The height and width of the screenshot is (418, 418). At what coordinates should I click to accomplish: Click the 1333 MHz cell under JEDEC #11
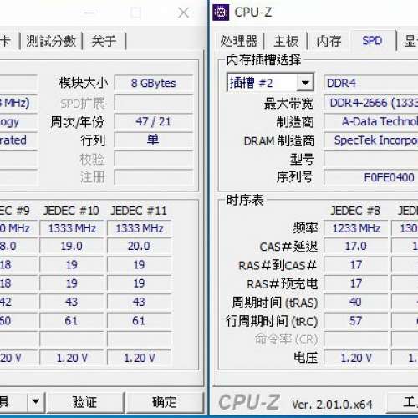click(x=139, y=228)
